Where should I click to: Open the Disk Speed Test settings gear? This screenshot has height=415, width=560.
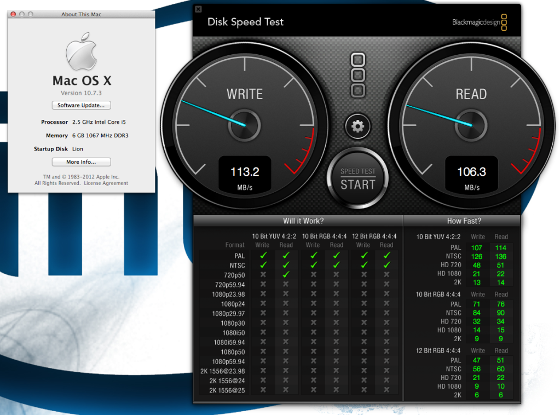click(x=357, y=126)
